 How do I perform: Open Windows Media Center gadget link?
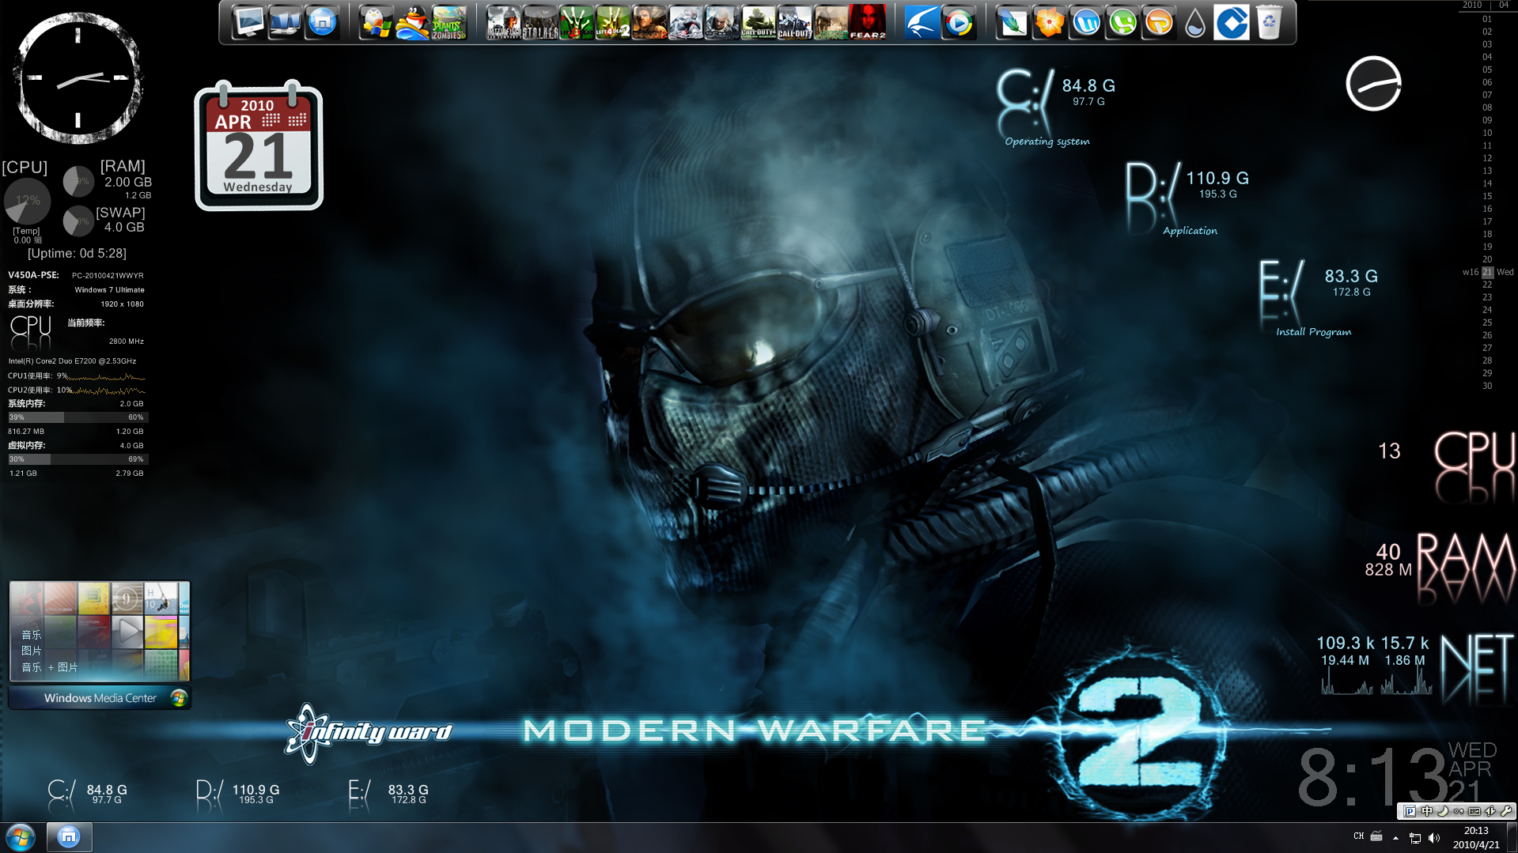click(x=100, y=698)
